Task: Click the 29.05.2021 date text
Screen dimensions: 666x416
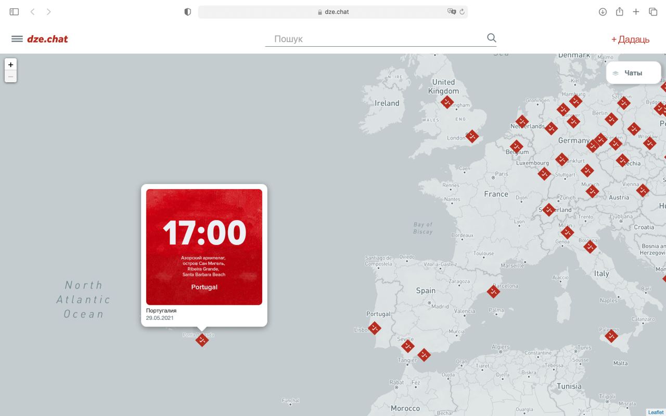Action: [160, 318]
